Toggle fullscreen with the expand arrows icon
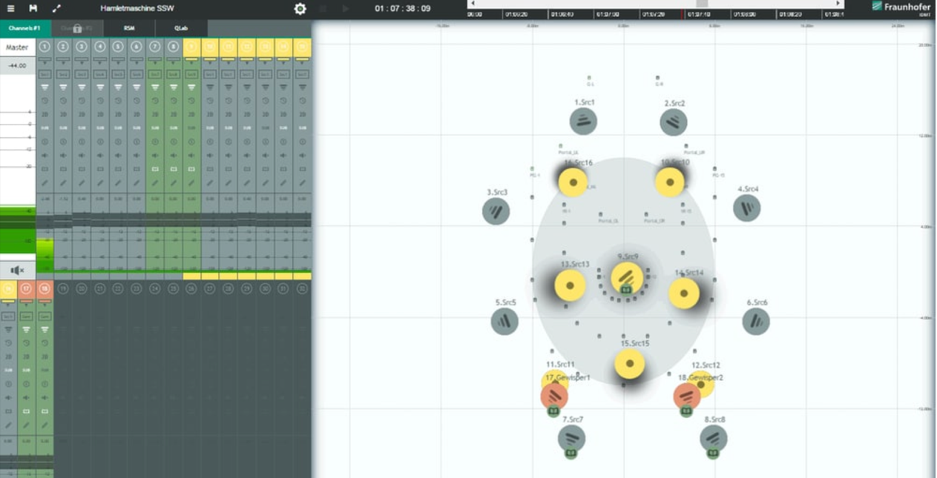This screenshot has height=478, width=937. [56, 9]
